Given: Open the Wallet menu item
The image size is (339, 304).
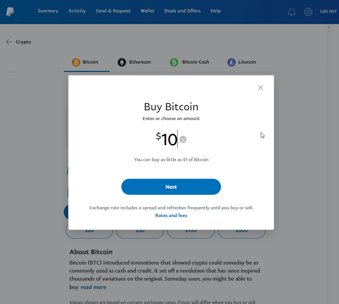Looking at the screenshot, I should point(147,11).
